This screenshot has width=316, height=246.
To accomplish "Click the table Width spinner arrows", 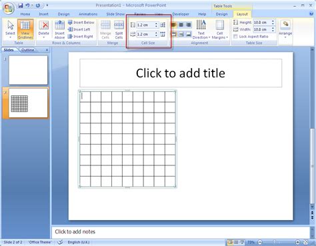I will (273, 29).
